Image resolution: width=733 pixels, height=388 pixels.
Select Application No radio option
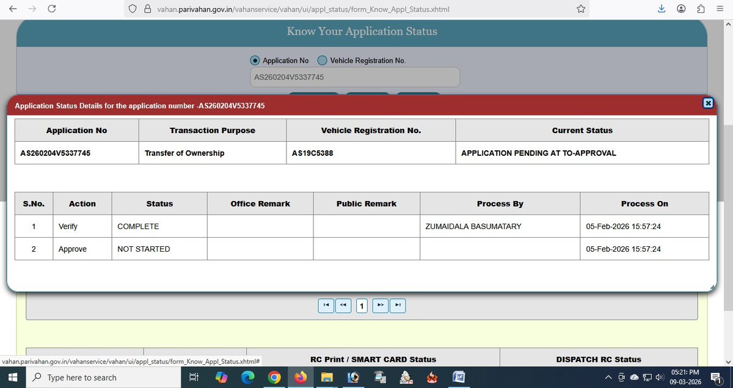coord(255,60)
